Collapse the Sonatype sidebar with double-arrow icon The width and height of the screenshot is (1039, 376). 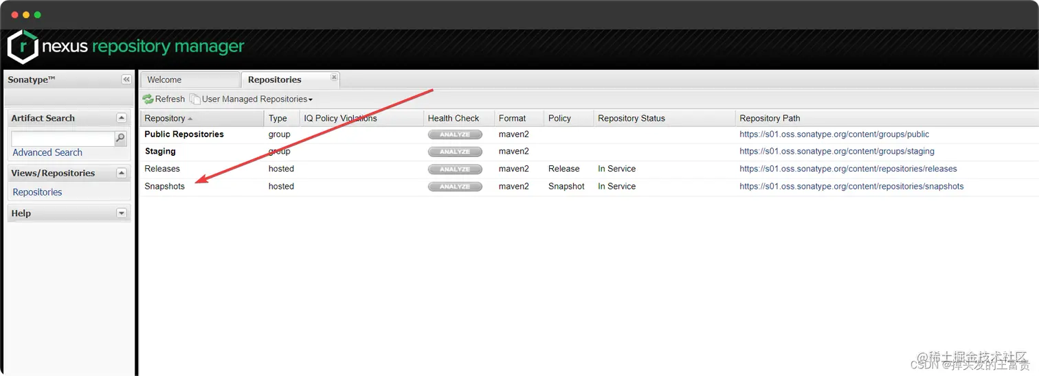point(126,80)
